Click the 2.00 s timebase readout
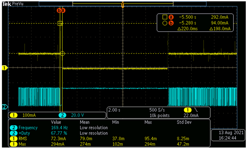This screenshot has height=148, width=251. pos(114,110)
